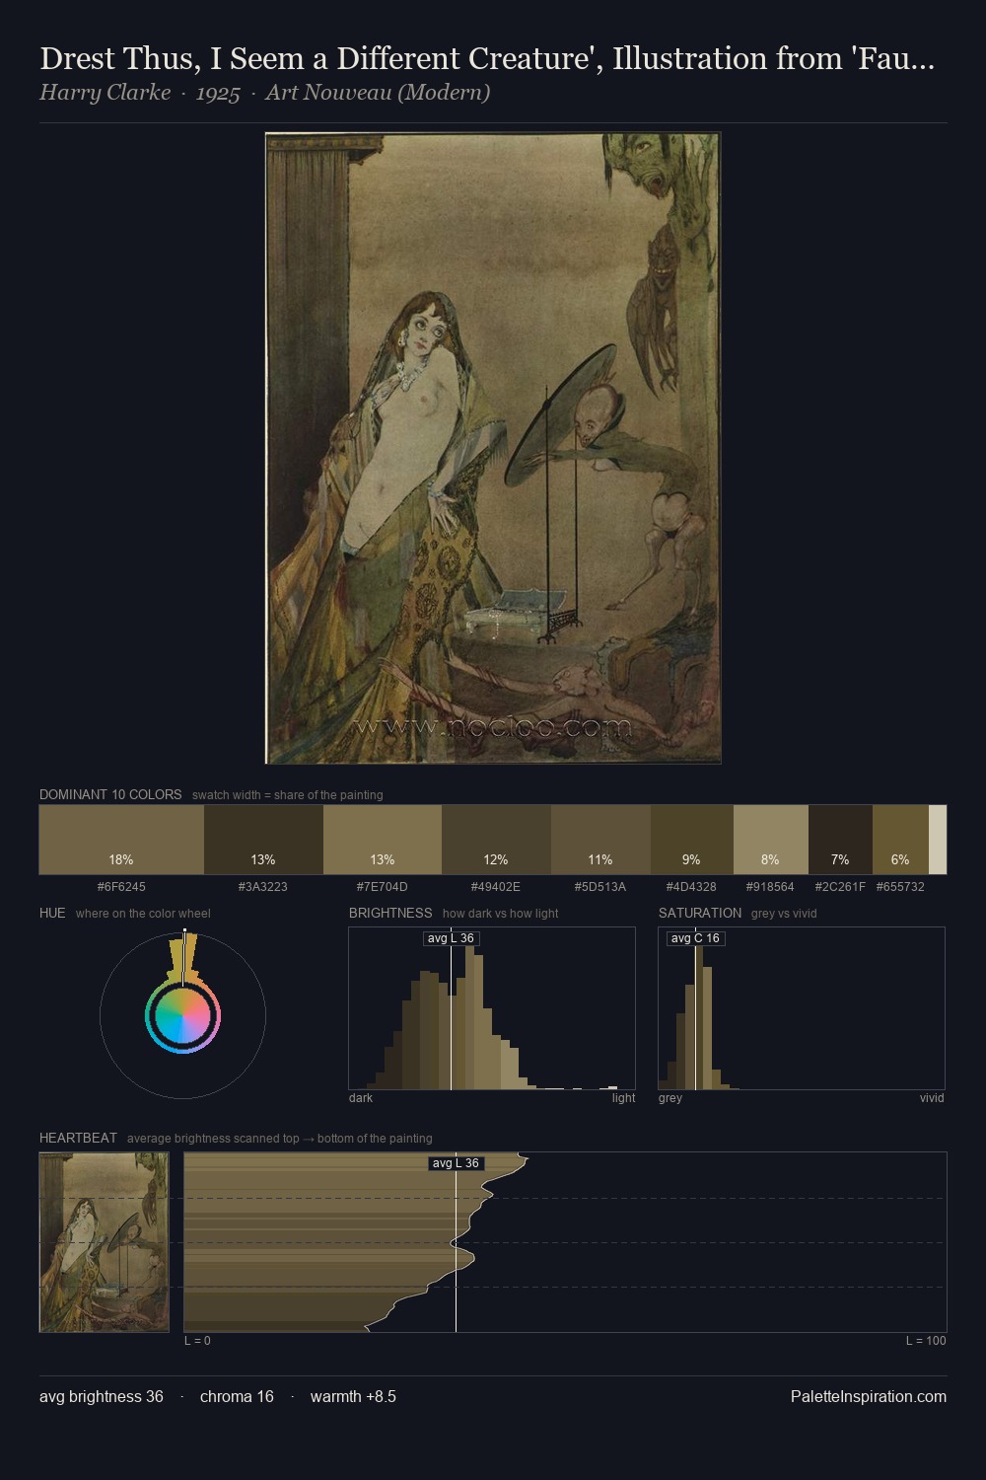Click the 'swatch width = share of the painting' note

(x=288, y=795)
